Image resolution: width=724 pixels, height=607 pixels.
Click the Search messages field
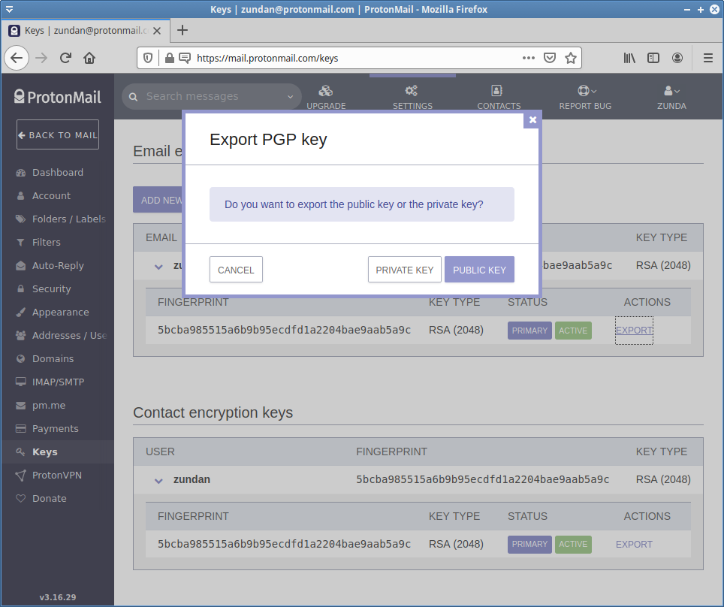coord(212,96)
